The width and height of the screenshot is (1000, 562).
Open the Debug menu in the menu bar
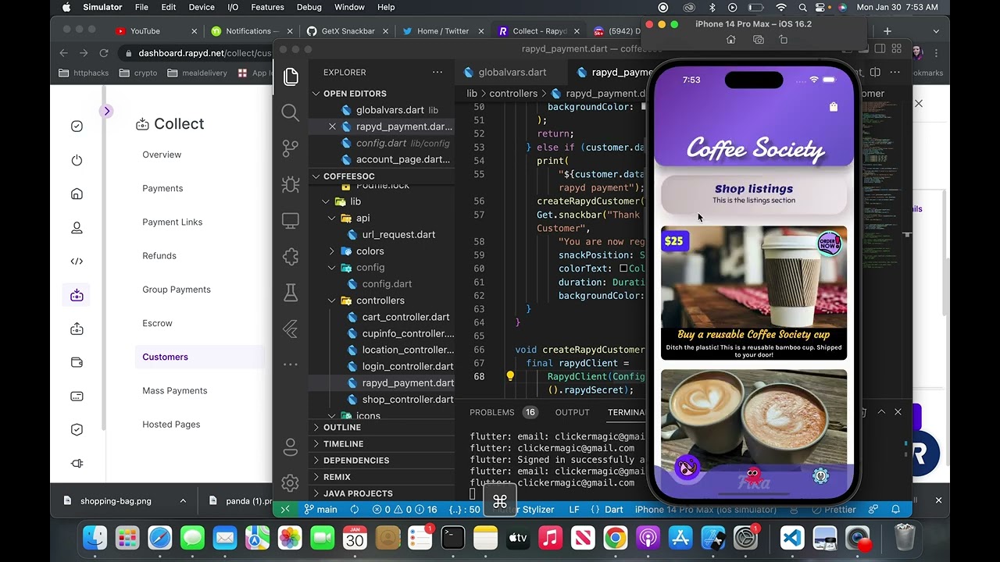pos(309,7)
